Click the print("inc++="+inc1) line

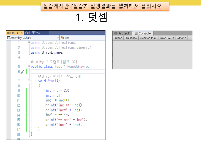64,105
